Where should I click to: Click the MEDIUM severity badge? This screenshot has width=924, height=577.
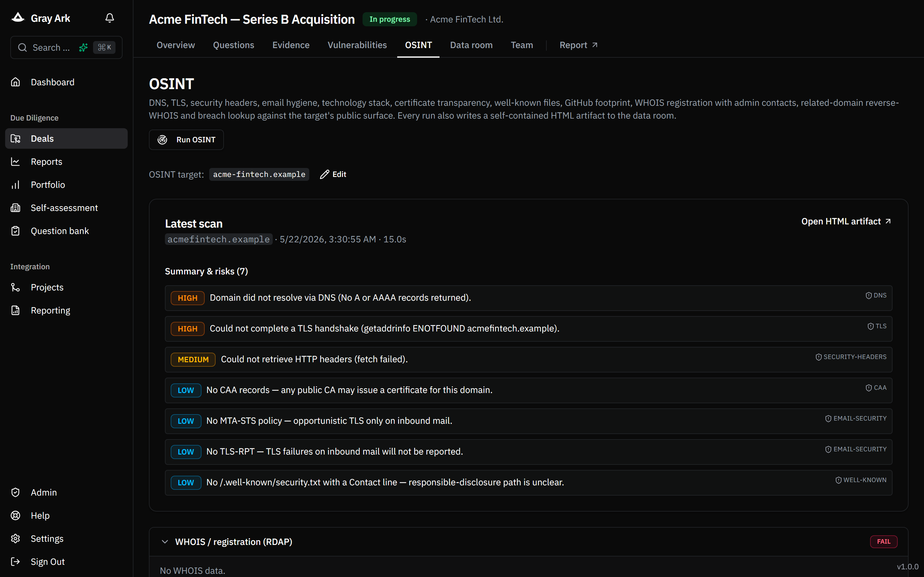[x=193, y=359]
